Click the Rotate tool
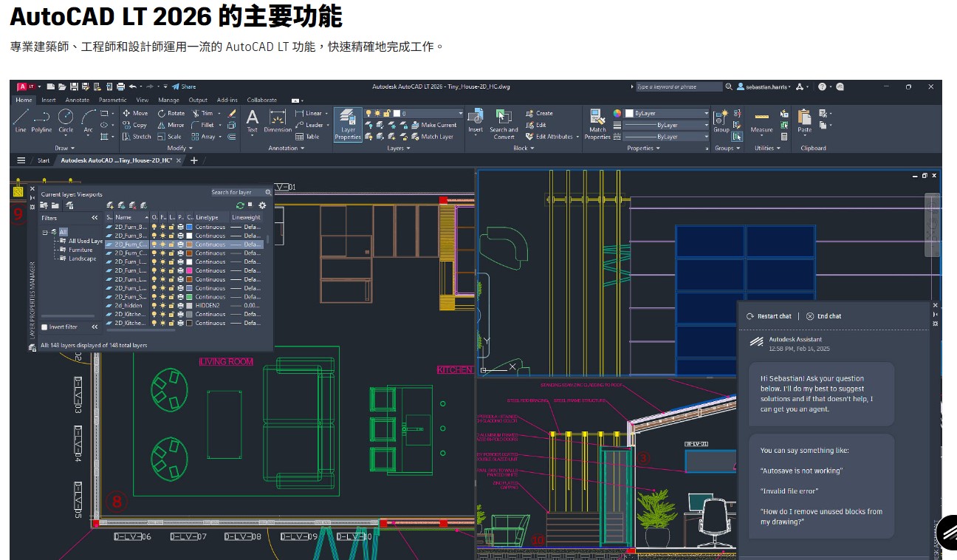957x560 pixels. (171, 113)
